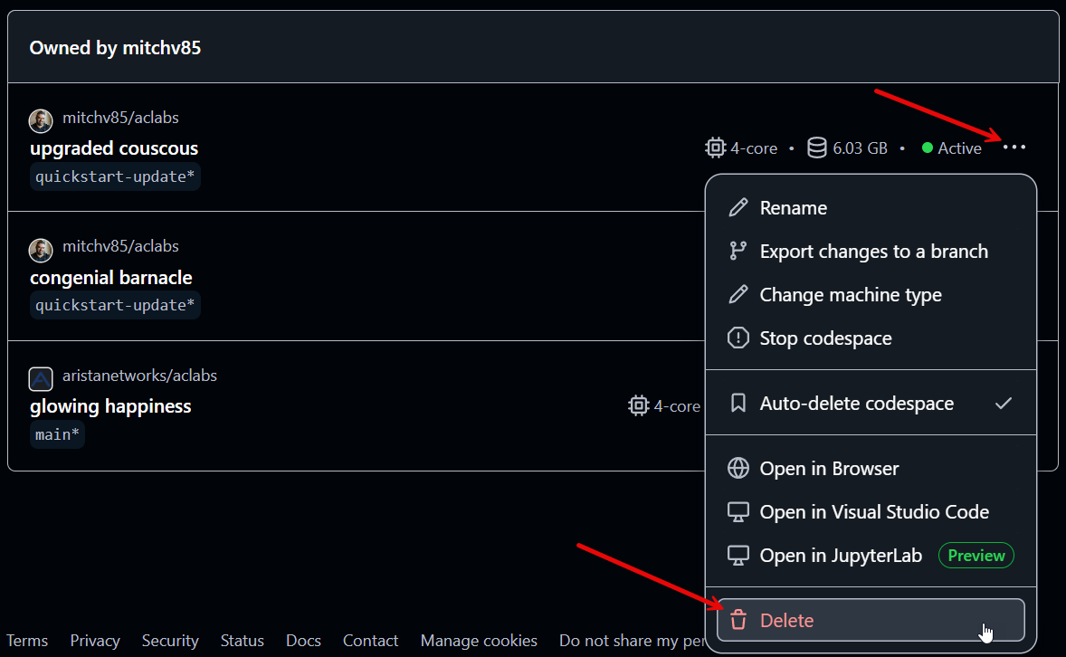
Task: Click the Privacy footer link
Action: click(x=94, y=641)
